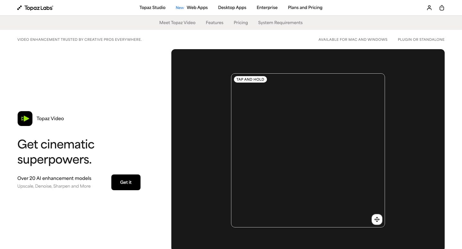462x249 pixels.
Task: Click the move arrows handle icon
Action: (x=377, y=219)
